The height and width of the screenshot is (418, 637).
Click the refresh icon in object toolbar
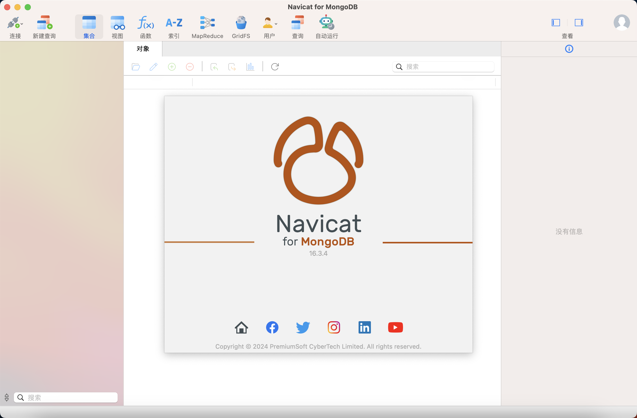point(275,67)
